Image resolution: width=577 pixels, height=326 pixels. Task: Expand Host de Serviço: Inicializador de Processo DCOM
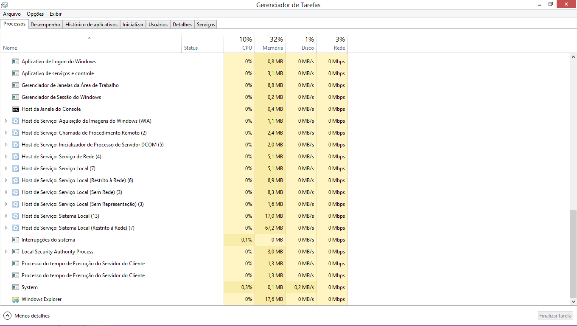pyautogui.click(x=6, y=145)
